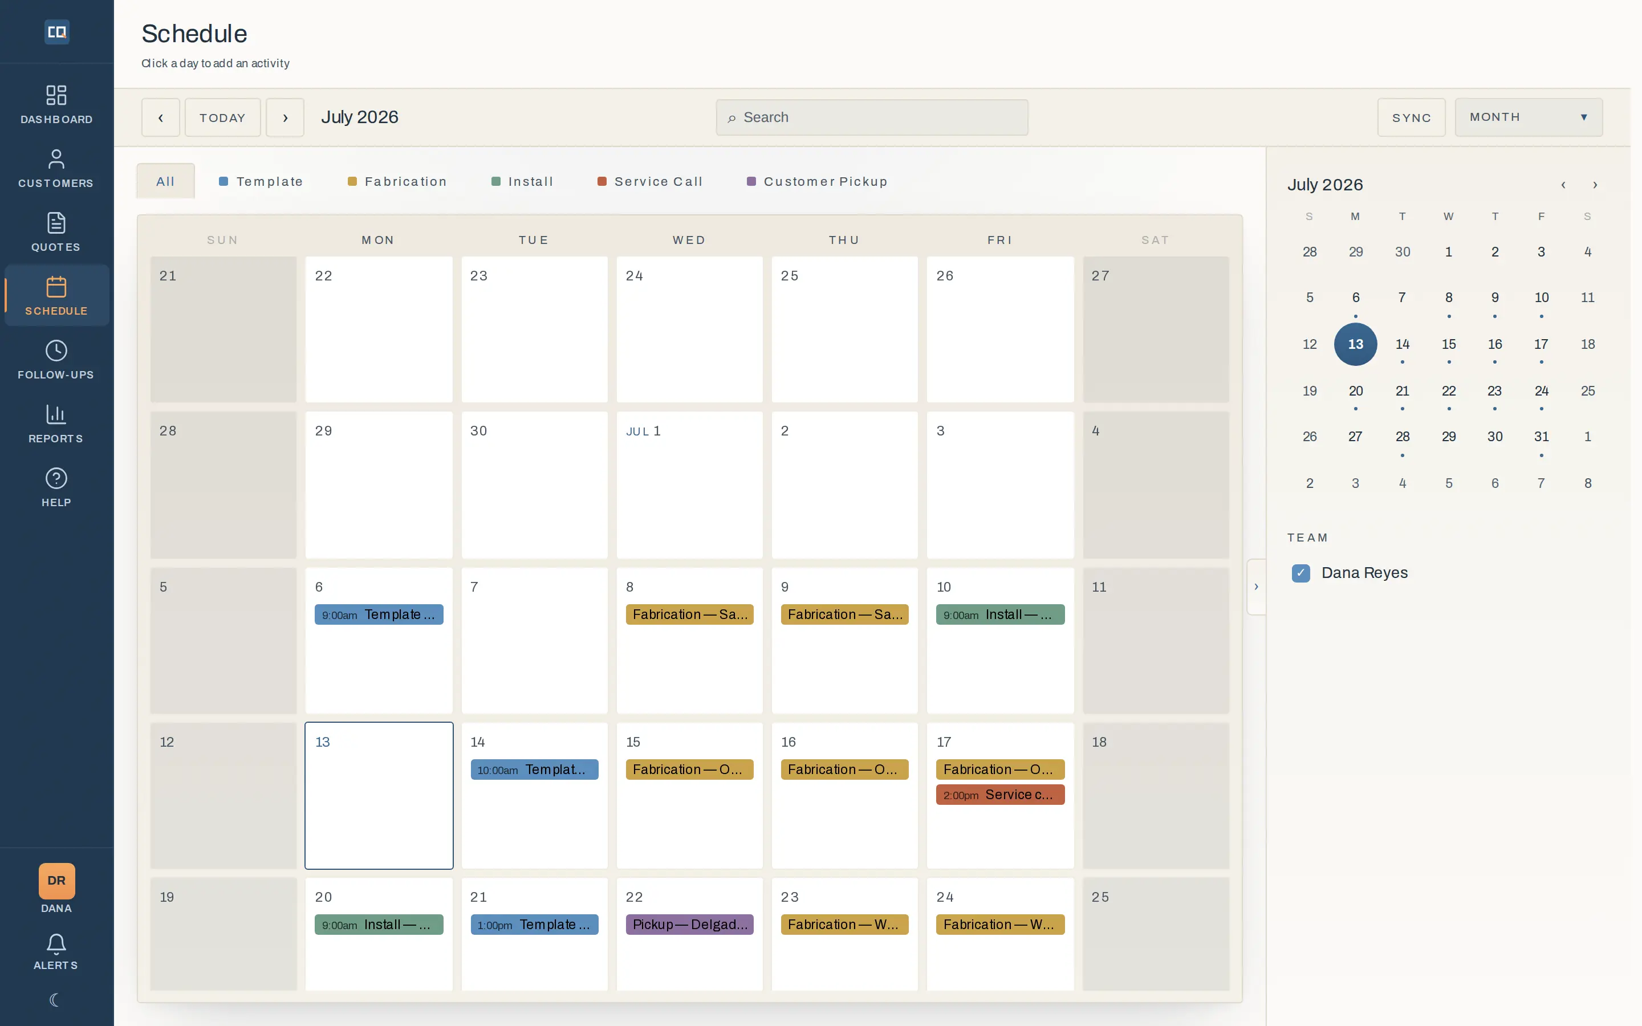Image resolution: width=1642 pixels, height=1026 pixels.
Task: Open the Customers section
Action: click(x=56, y=168)
